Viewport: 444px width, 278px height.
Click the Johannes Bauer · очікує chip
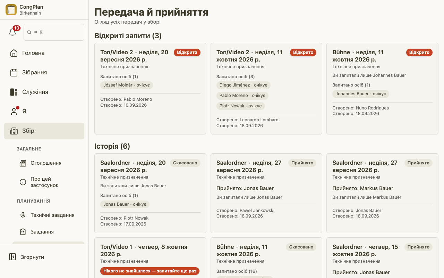point(361,94)
